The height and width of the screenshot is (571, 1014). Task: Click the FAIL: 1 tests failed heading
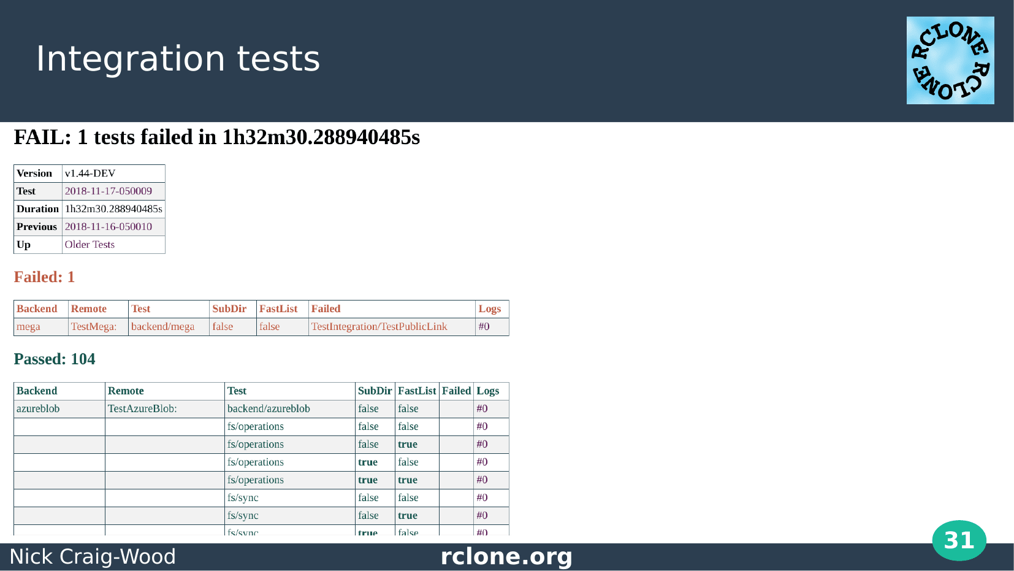(216, 137)
